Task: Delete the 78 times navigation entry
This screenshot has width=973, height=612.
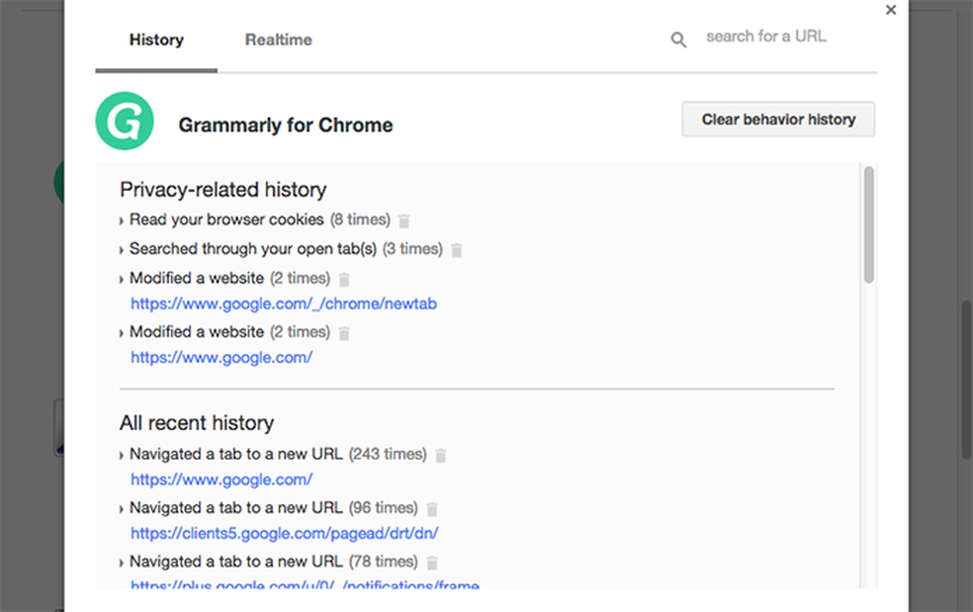Action: click(432, 563)
